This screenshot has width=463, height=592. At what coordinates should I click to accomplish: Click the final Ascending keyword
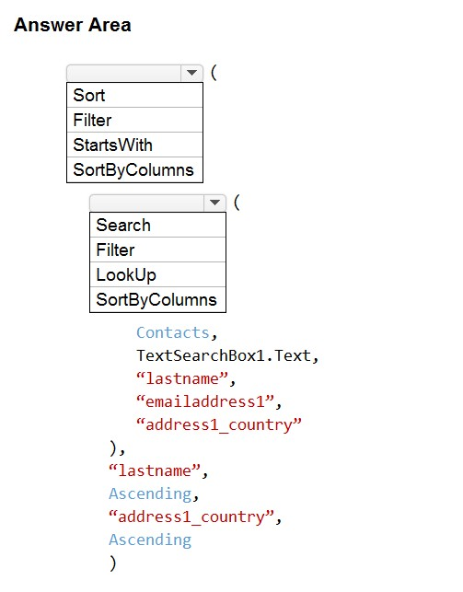150,540
